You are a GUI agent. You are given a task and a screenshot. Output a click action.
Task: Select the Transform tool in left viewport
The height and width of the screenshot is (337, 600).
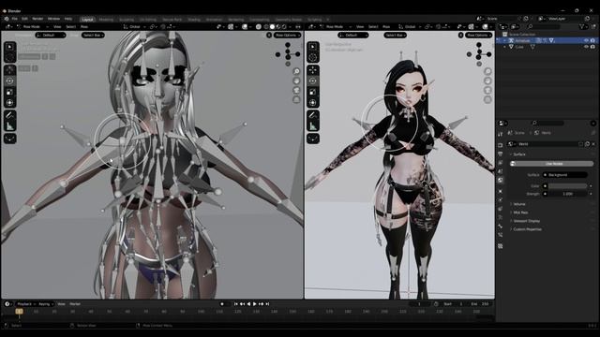[x=10, y=102]
